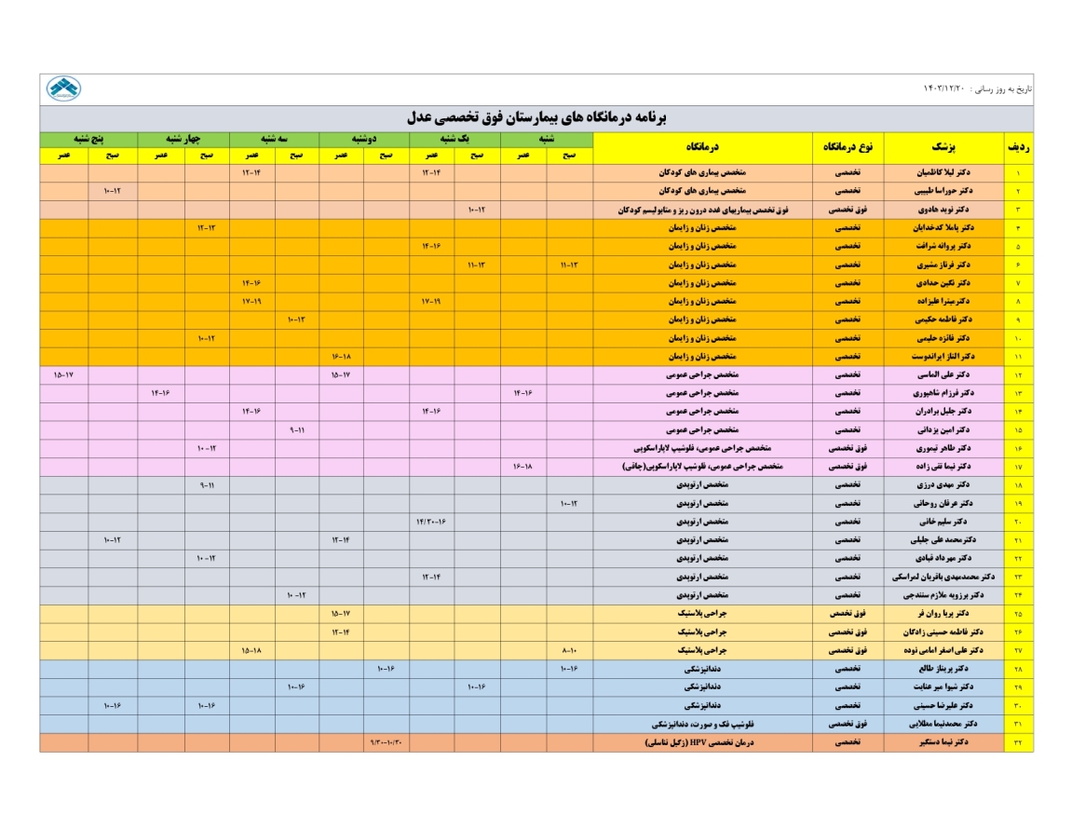Viewport: 1072px width, 829px height.
Task: Select the doctor name دکتر علی الماسی
Action: tap(943, 374)
